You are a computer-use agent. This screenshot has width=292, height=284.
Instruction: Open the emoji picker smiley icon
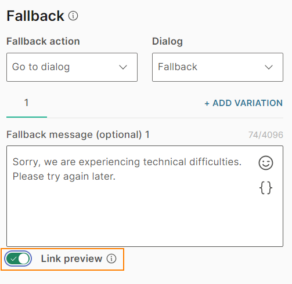pyautogui.click(x=266, y=163)
